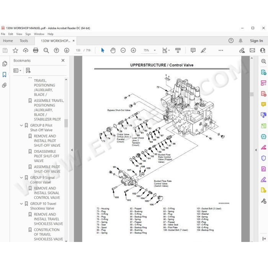Go to previous page arrow
This screenshot has height=268, width=268.
click(x=56, y=50)
